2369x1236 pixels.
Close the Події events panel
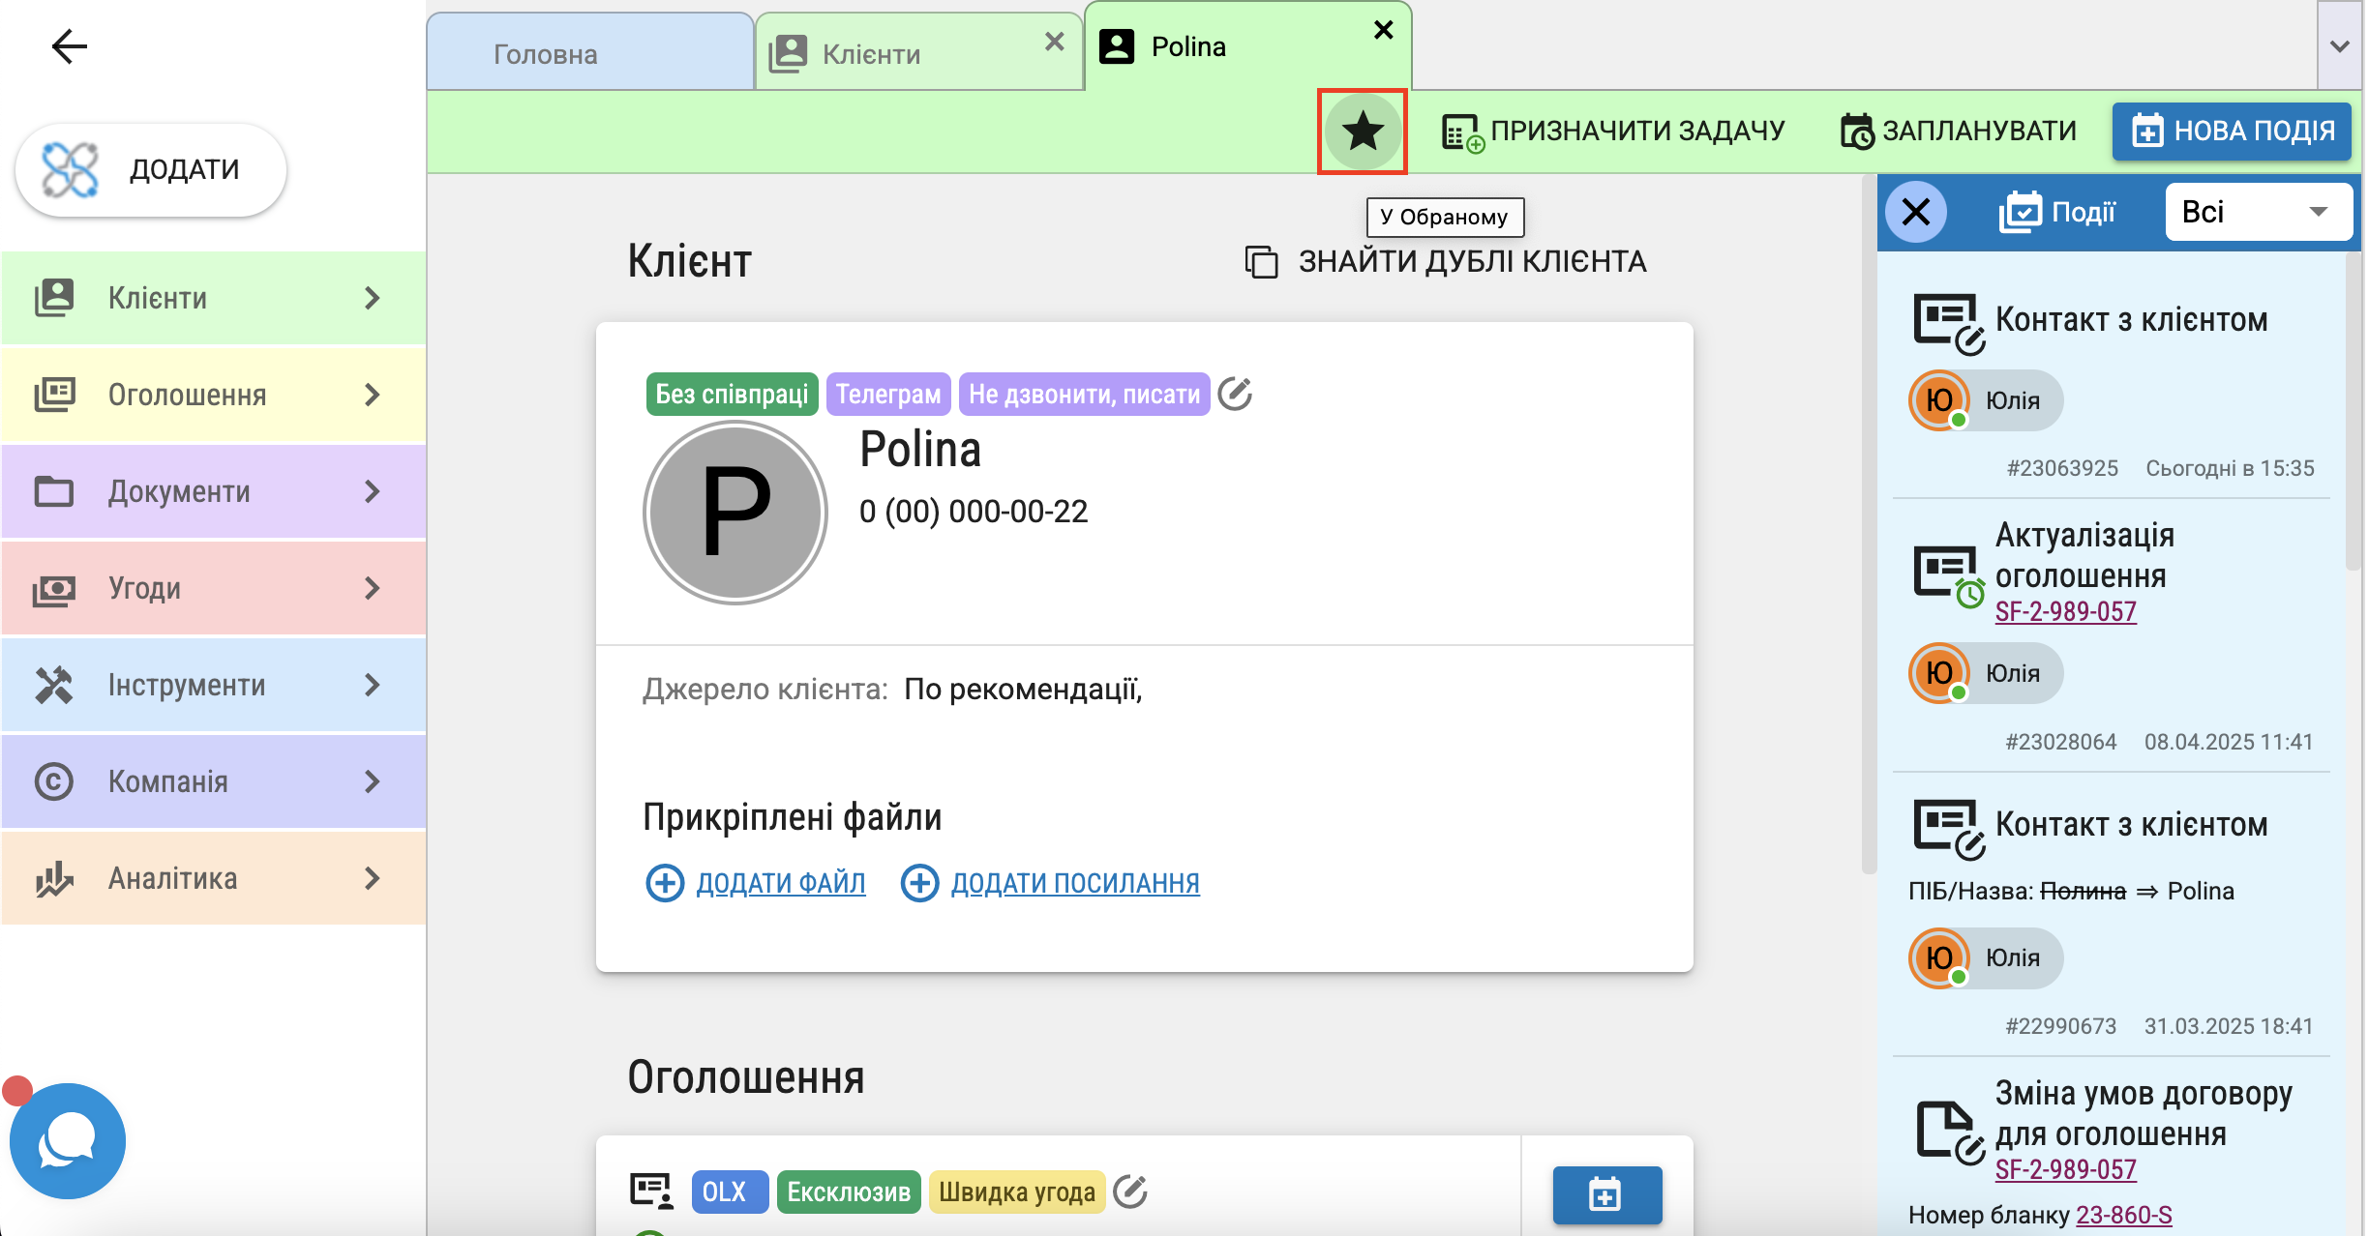1916,212
